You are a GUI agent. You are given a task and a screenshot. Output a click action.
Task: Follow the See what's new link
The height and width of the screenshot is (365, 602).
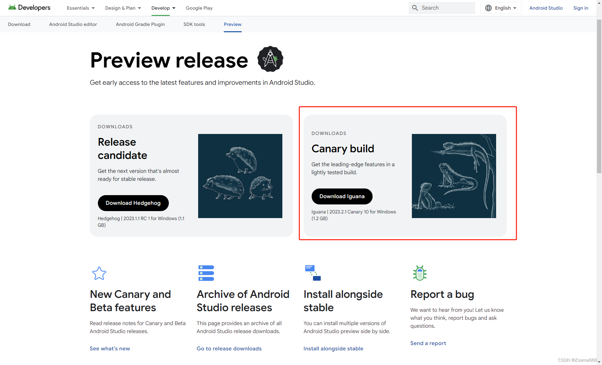pyautogui.click(x=110, y=348)
